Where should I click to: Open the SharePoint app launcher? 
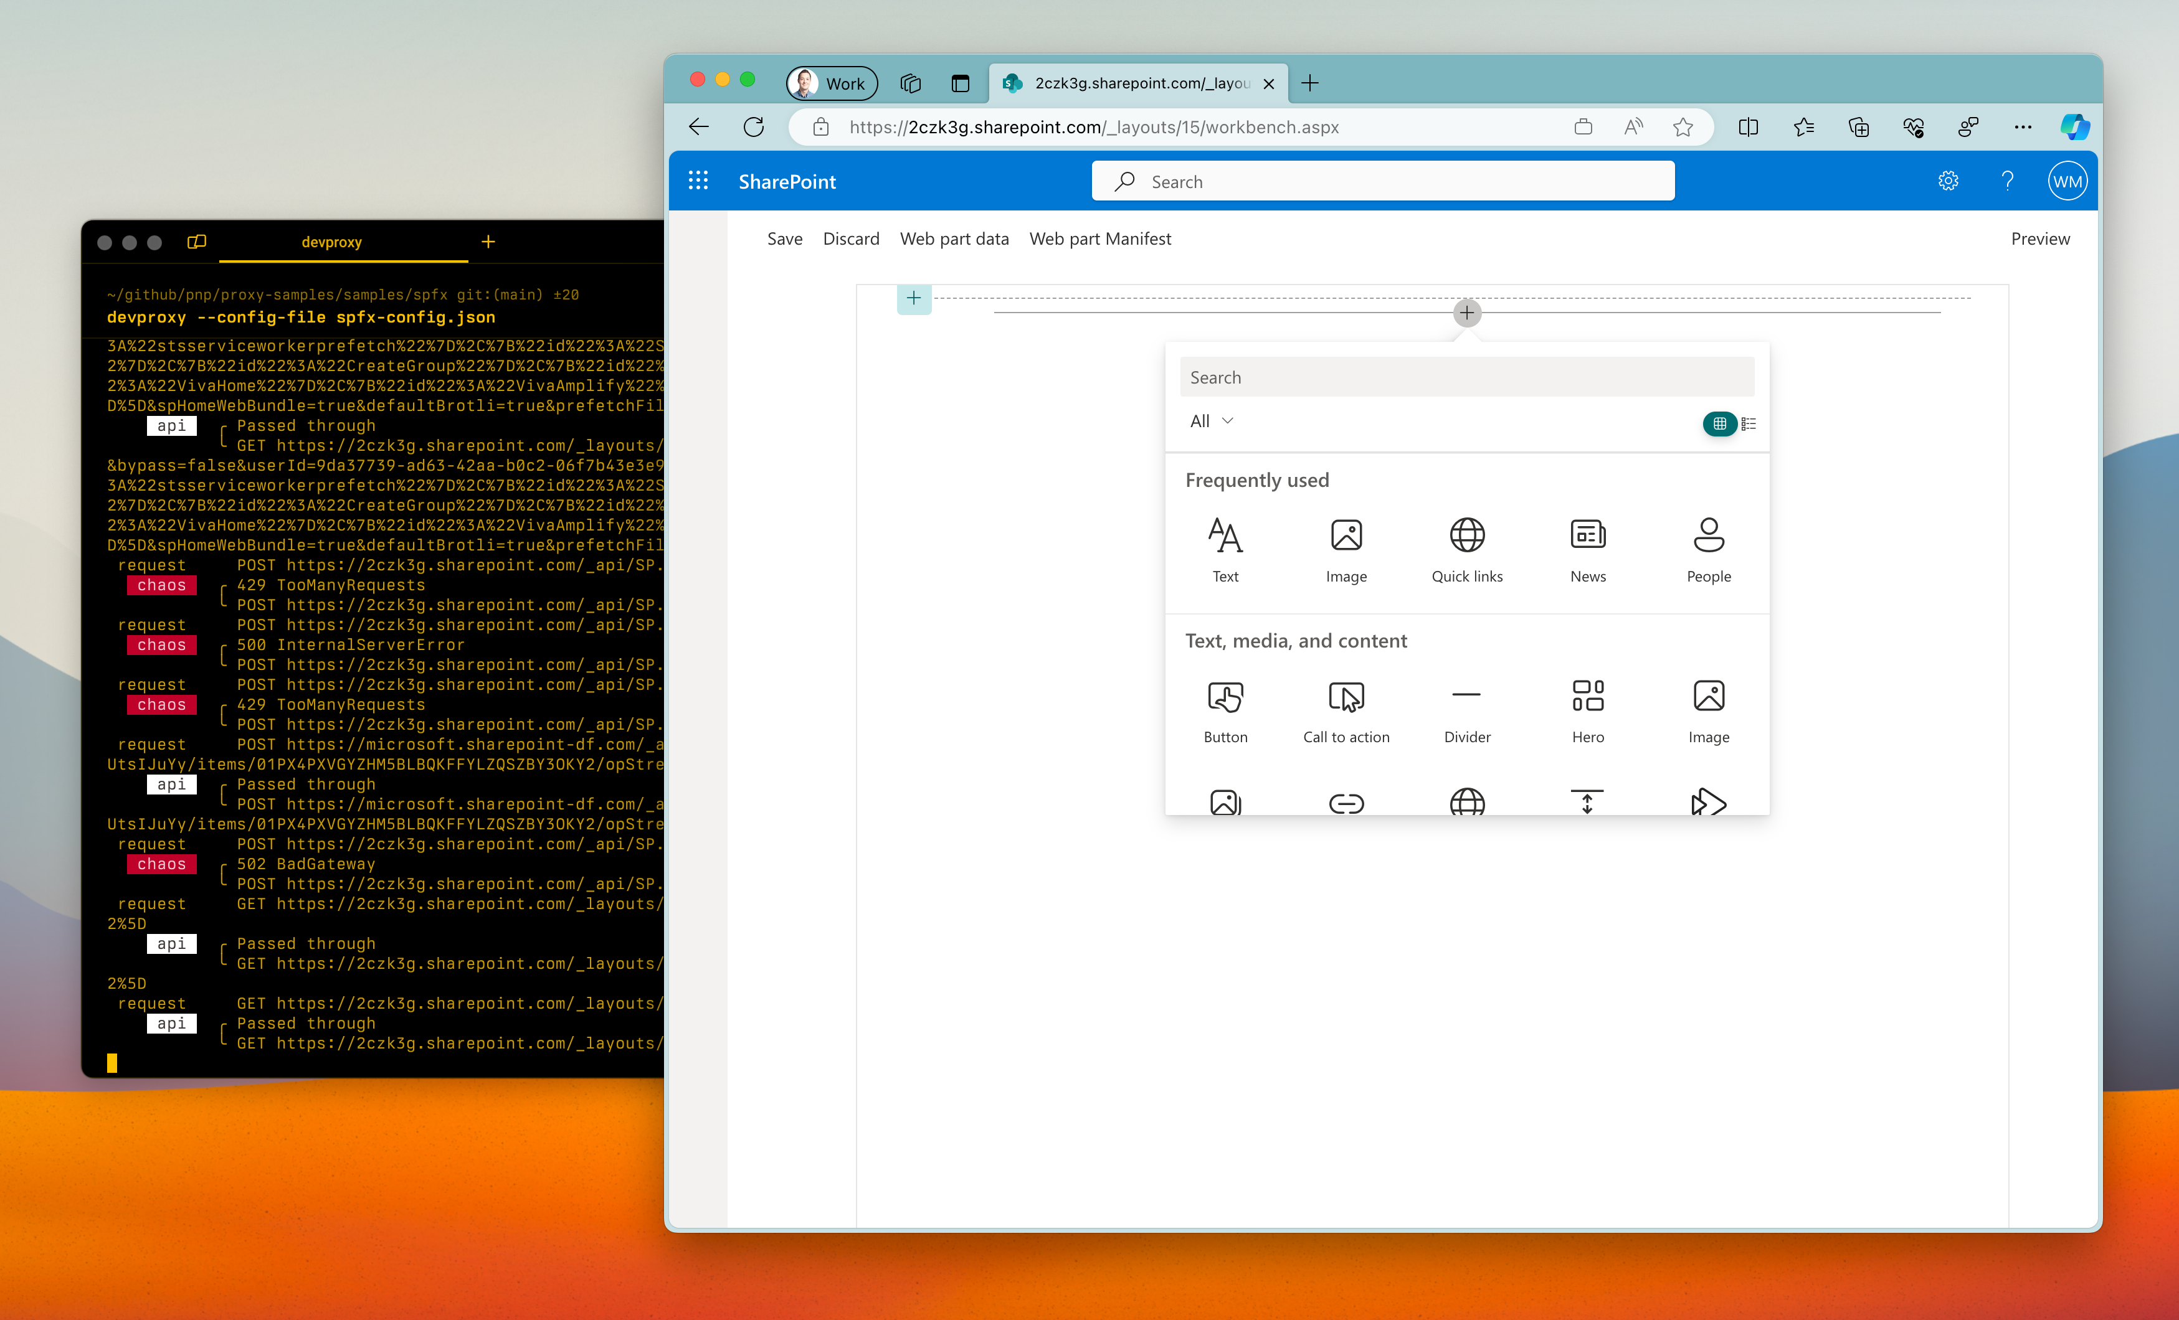(698, 181)
